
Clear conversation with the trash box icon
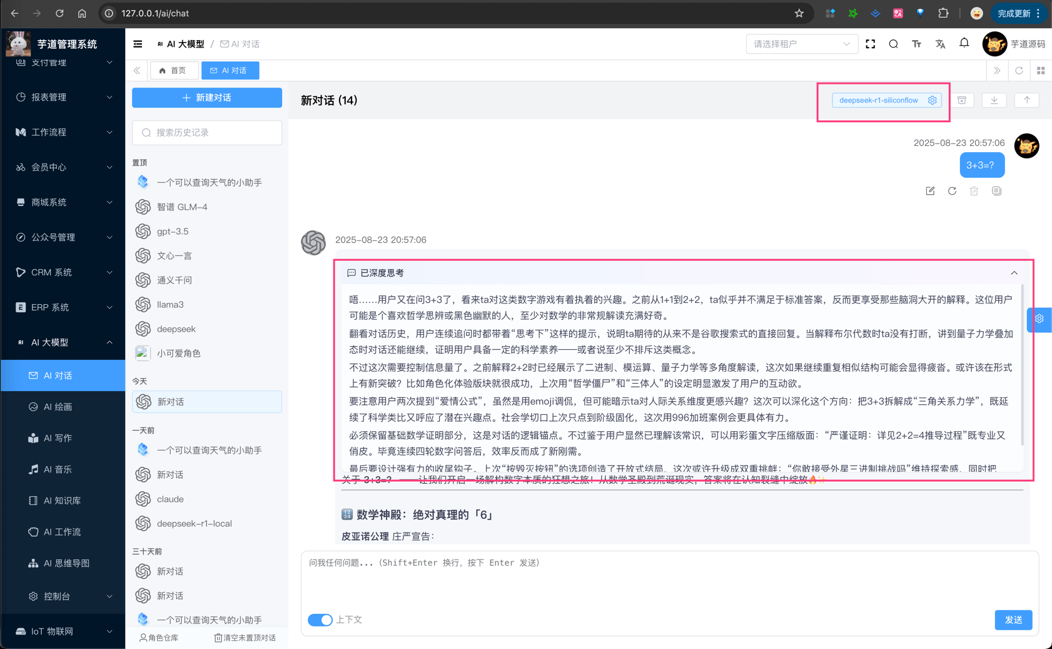pos(962,100)
